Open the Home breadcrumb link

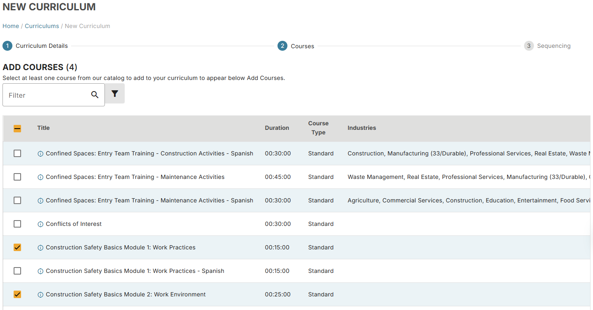click(x=11, y=26)
